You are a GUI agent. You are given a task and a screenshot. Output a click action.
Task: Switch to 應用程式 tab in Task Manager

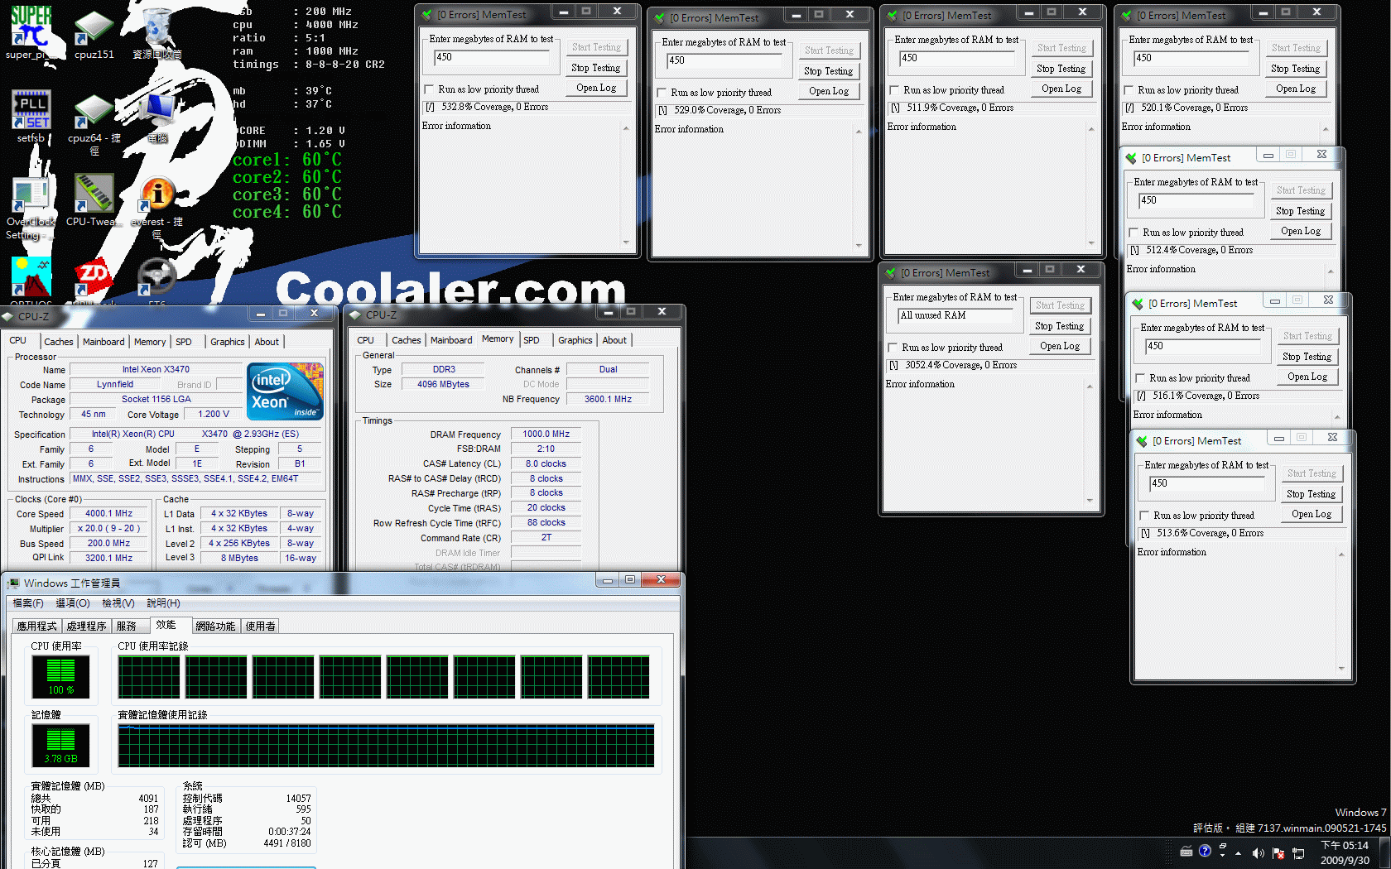pos(37,627)
